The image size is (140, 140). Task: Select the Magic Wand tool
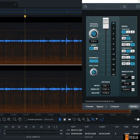point(84,119)
